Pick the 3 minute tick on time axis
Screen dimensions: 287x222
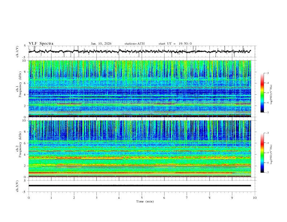(96, 197)
